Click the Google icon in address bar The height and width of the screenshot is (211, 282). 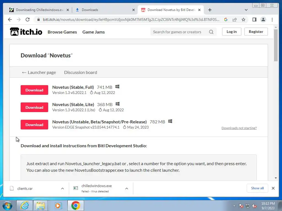[x=226, y=20]
